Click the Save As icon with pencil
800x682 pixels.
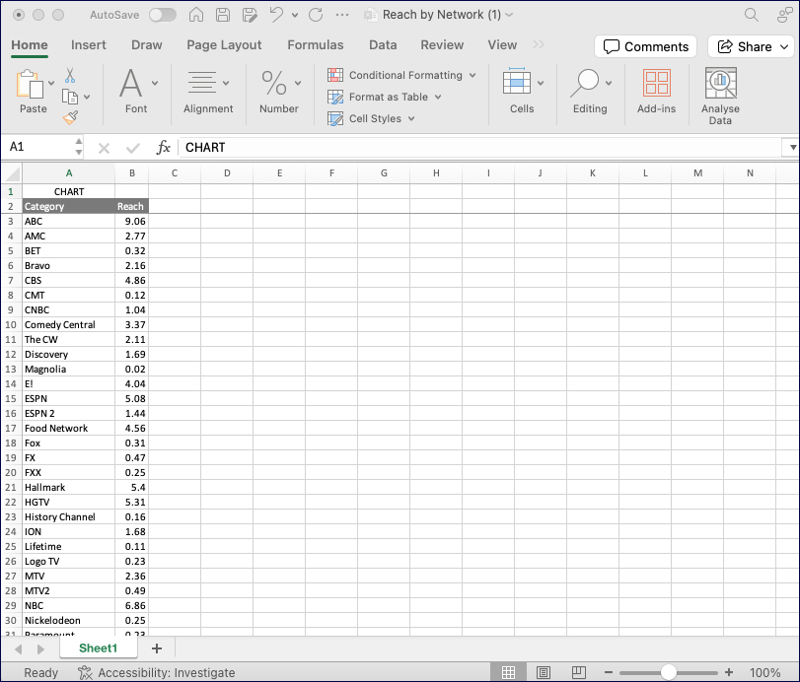250,15
